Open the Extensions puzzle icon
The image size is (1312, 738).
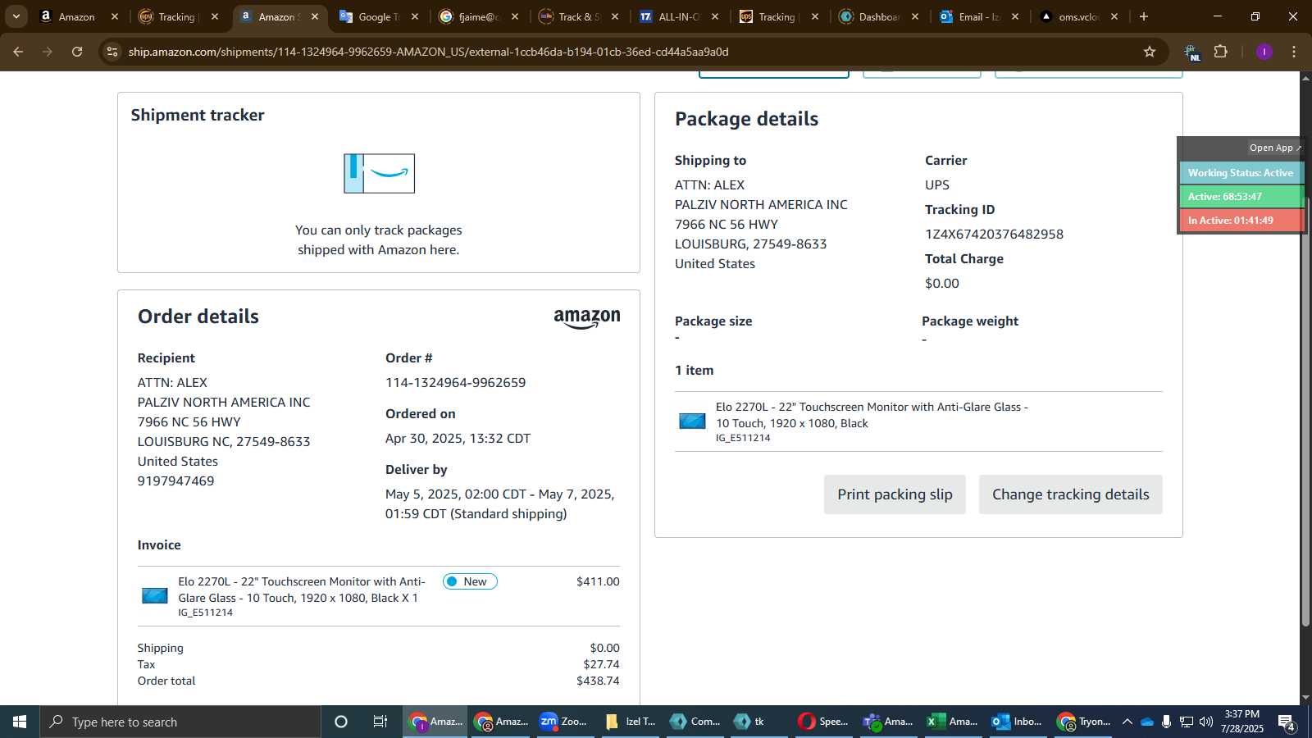pos(1221,52)
